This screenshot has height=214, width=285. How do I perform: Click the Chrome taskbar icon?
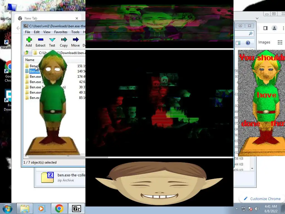[x=59, y=208]
